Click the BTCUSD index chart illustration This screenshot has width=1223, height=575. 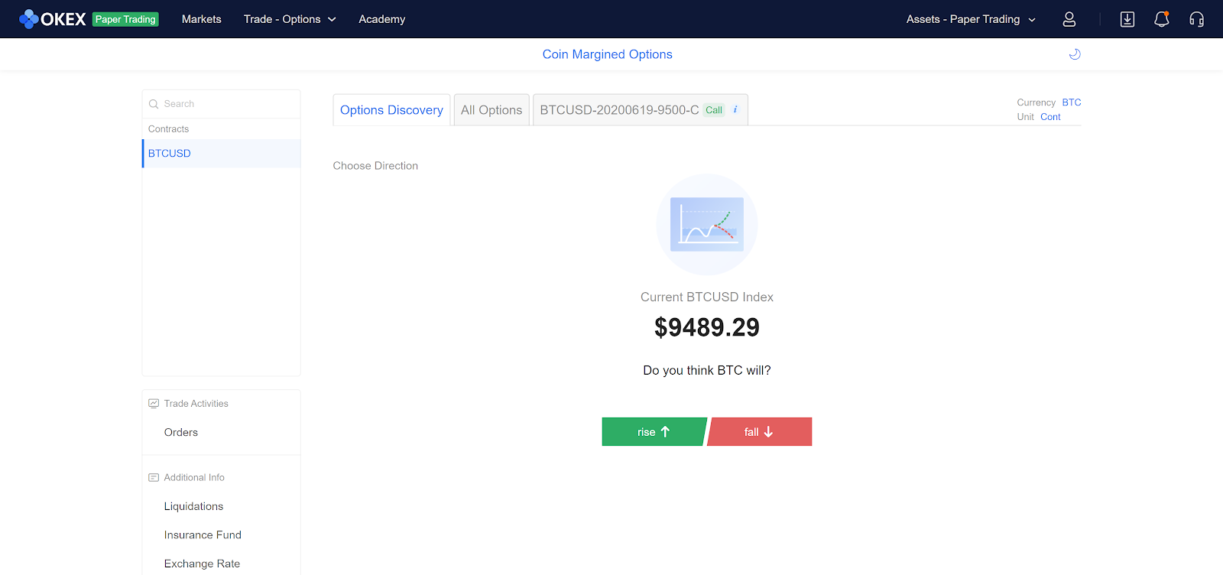tap(706, 225)
